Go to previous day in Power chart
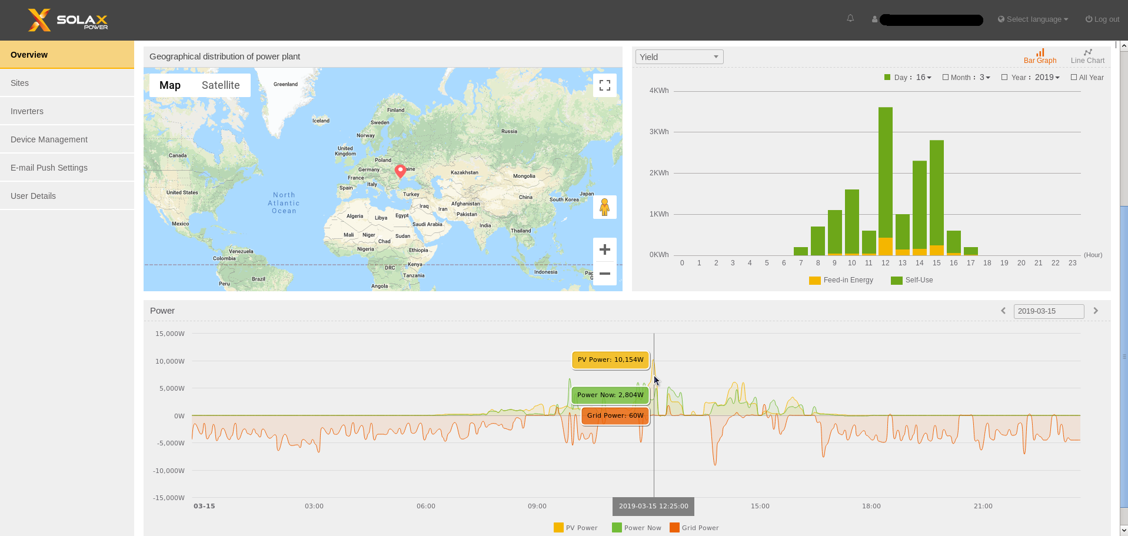This screenshot has width=1128, height=536. coord(1003,311)
